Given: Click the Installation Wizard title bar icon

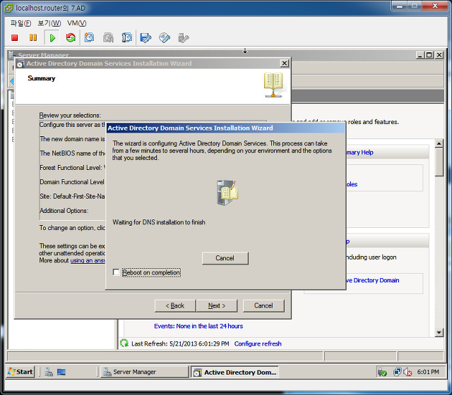Looking at the screenshot, I should [x=21, y=64].
